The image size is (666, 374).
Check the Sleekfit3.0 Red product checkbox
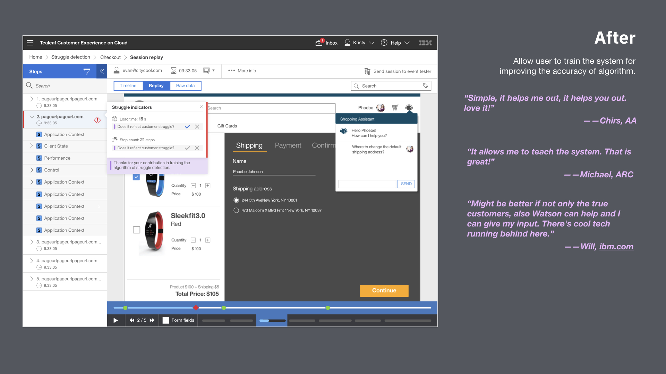(137, 230)
